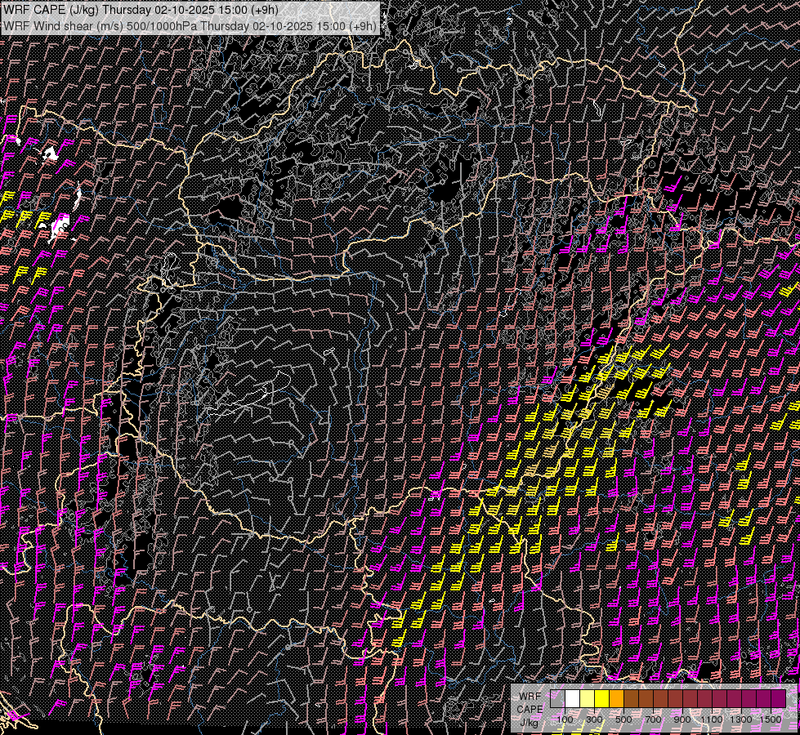Click the "J/kg" unit label beside legend
800x735 pixels.
tap(529, 723)
